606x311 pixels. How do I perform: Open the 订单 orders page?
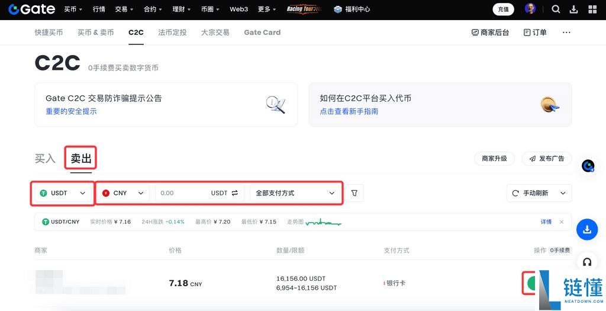coord(535,33)
